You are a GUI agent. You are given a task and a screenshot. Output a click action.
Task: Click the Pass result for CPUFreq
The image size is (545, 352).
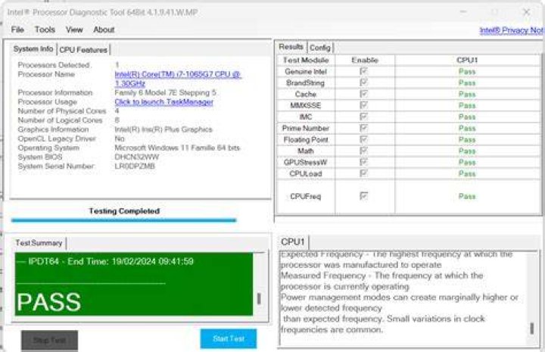coord(467,196)
